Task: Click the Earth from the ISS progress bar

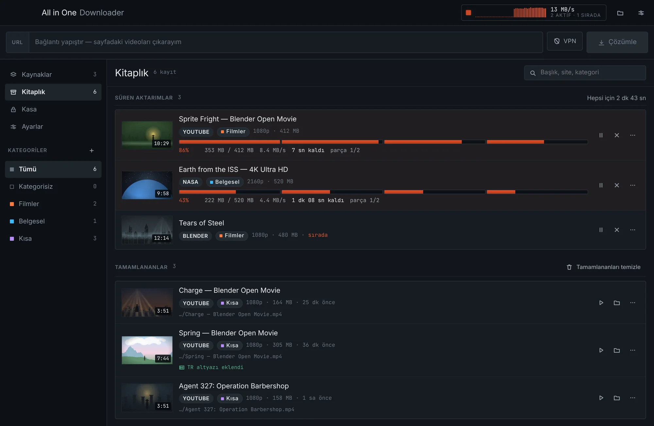Action: pyautogui.click(x=383, y=192)
